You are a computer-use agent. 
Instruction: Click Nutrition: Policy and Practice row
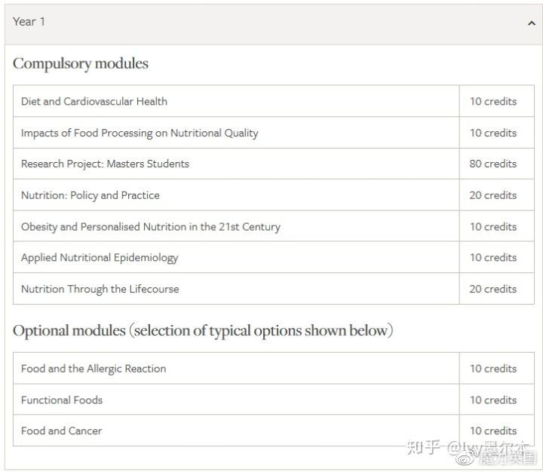click(90, 195)
